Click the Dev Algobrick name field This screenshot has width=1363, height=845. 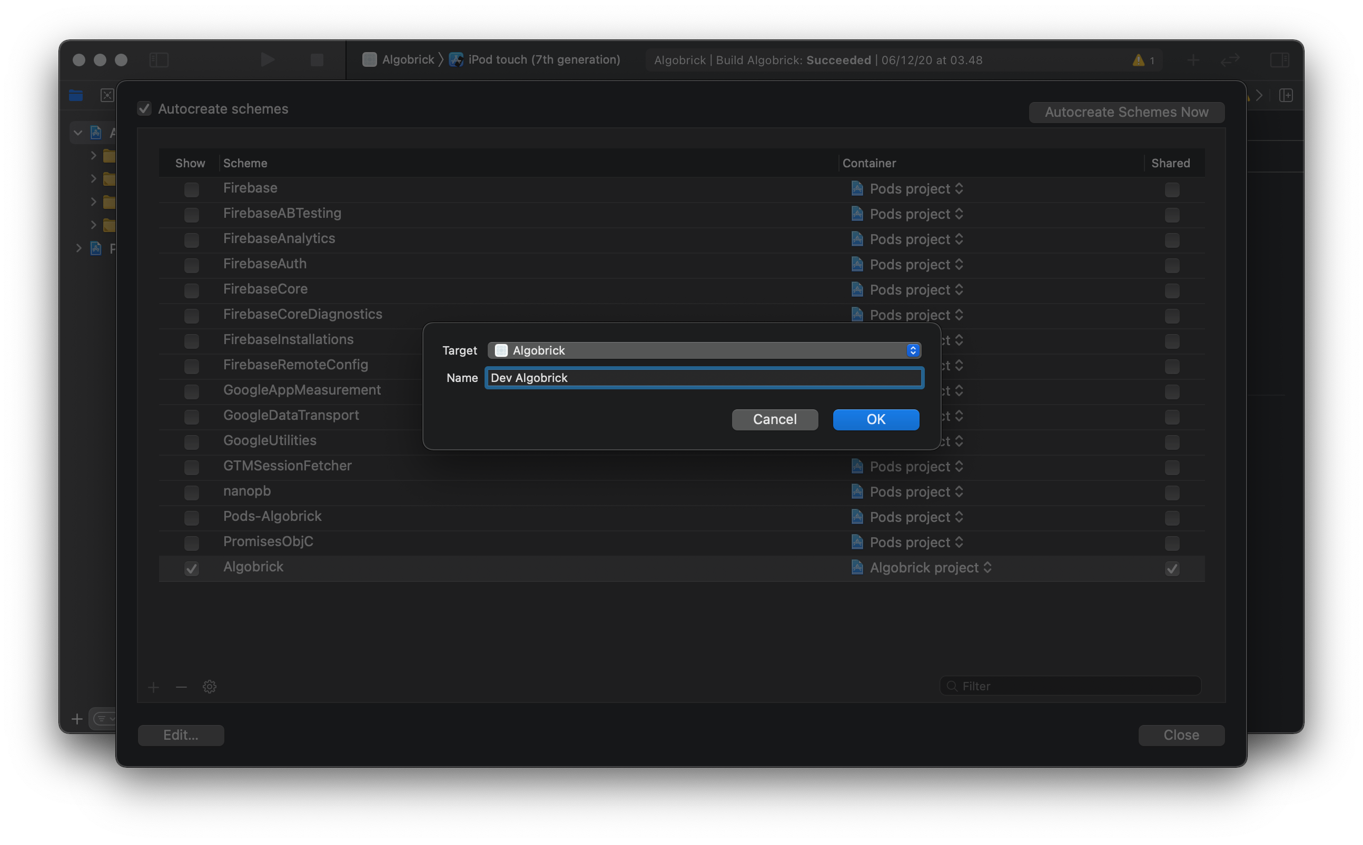(704, 378)
